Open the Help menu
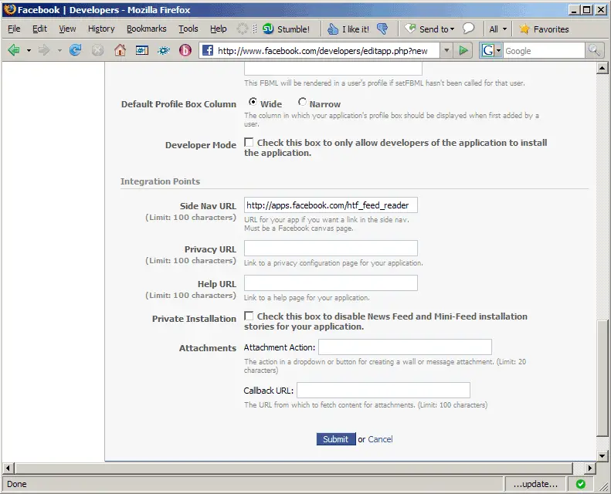This screenshot has width=611, height=494. click(x=218, y=29)
